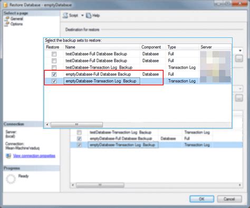
Task: Uncheck emptyDatabase-Full Database Backup in the magnified list
Action: point(54,74)
